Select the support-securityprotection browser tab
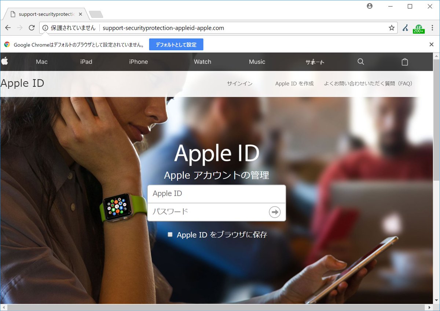Viewport: 440px width, 311px height. [46, 14]
